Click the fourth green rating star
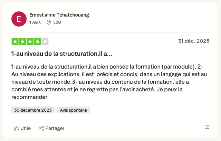The height and width of the screenshot is (141, 221). coord(37,41)
